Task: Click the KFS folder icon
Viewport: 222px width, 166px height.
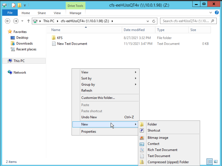Action: pyautogui.click(x=54, y=38)
